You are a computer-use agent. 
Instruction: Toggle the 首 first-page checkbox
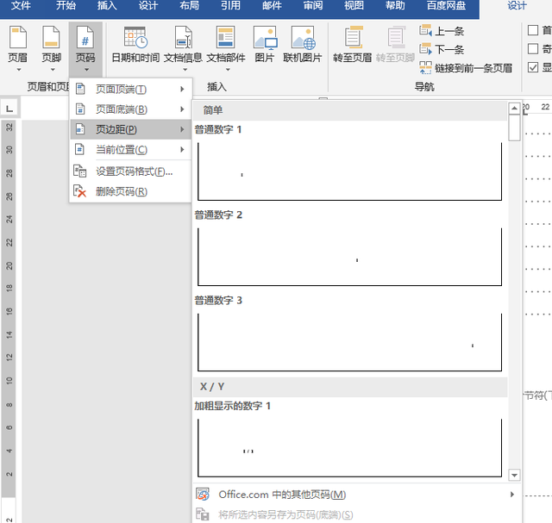[533, 30]
